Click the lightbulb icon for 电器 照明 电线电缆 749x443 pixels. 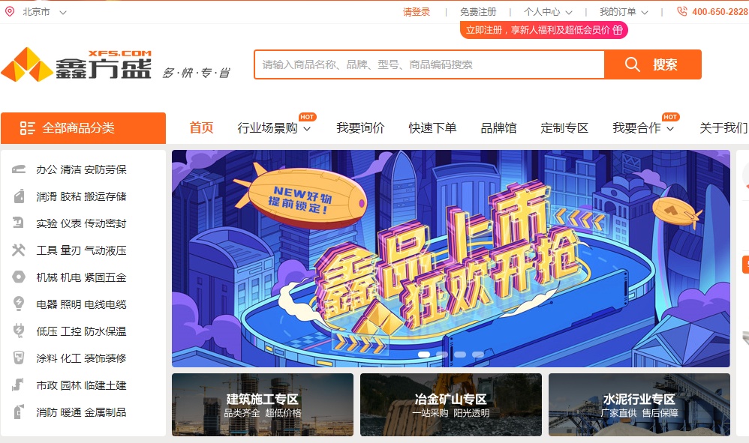click(x=19, y=304)
